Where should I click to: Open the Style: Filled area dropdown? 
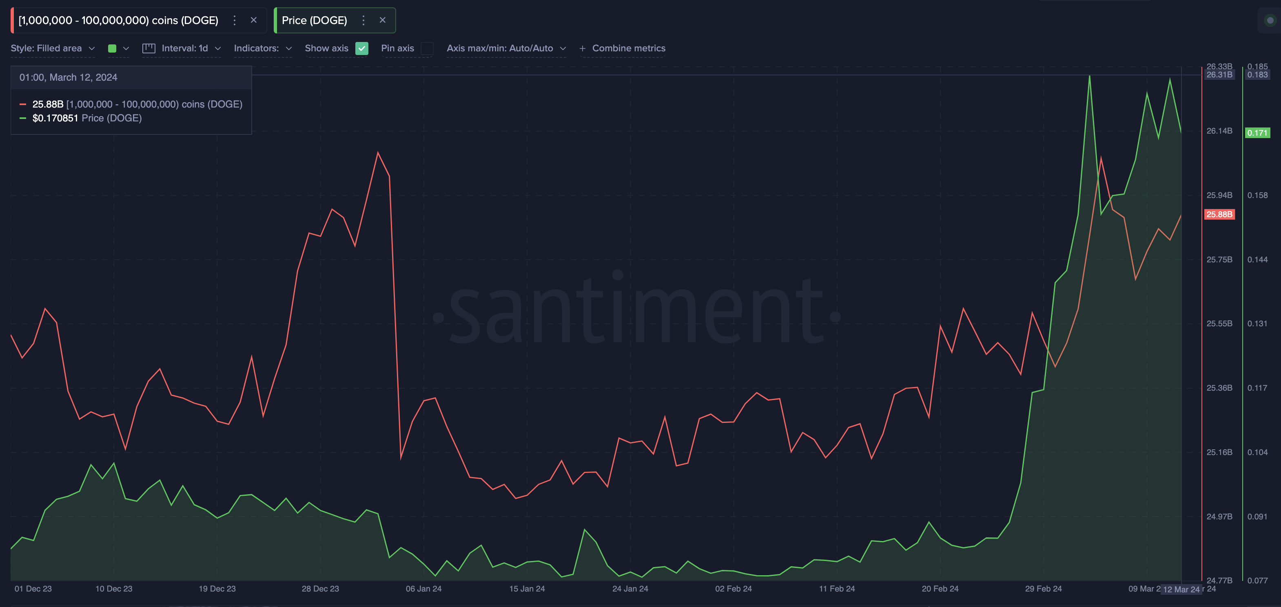[52, 48]
